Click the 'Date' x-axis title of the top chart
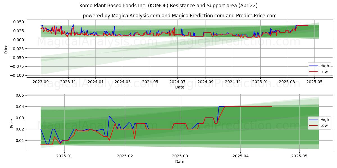The height and width of the screenshot is (168, 337). coord(180,87)
